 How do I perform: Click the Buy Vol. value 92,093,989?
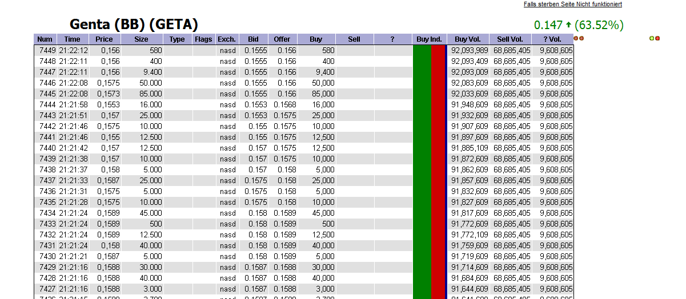470,50
